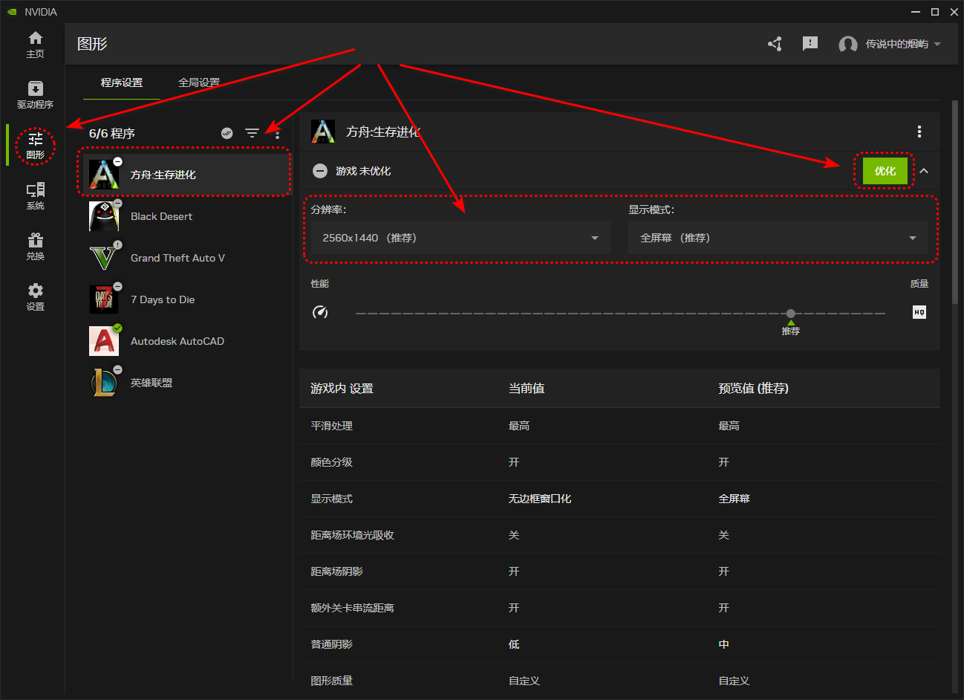Click the 当前值 column header
Image resolution: width=964 pixels, height=700 pixels.
[527, 388]
